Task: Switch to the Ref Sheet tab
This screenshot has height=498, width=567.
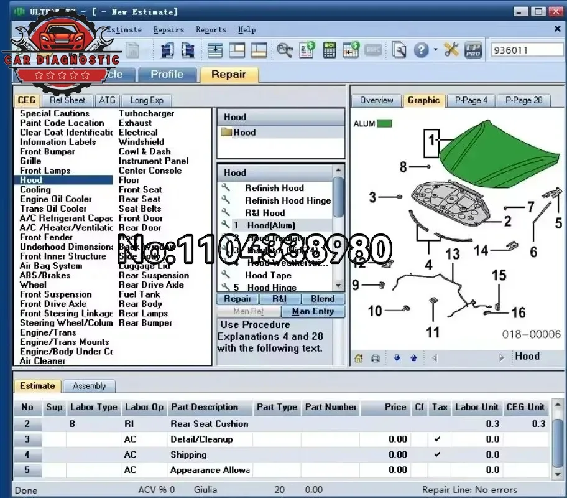Action: (x=67, y=100)
